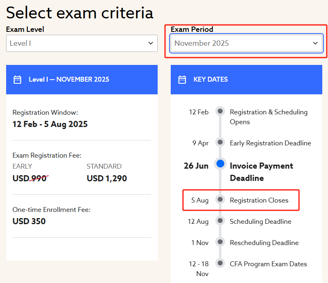328x283 pixels.
Task: Click the 5 Aug Registration Closes marker
Action: 220,200
